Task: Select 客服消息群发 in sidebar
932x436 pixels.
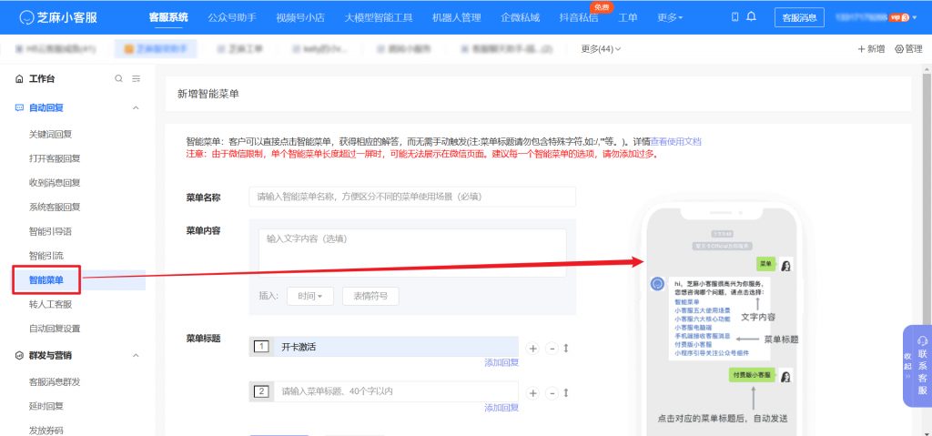Action: click(55, 382)
